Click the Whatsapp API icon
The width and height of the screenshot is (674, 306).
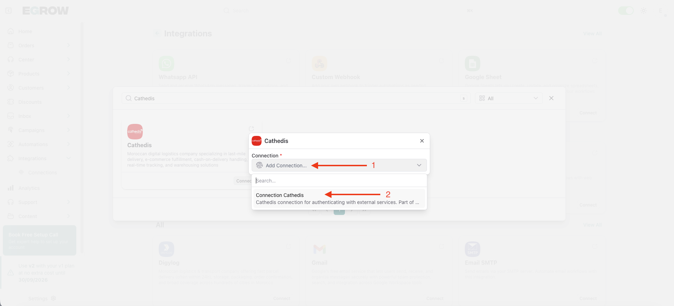point(166,64)
